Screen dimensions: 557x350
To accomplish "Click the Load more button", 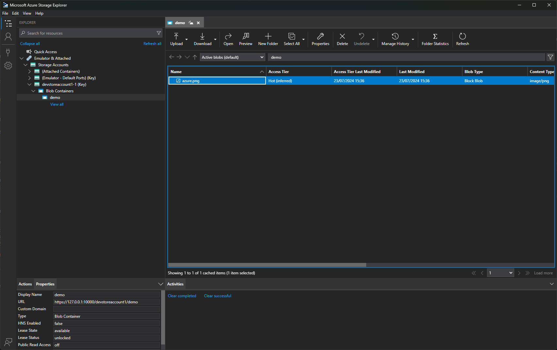I will (x=543, y=273).
